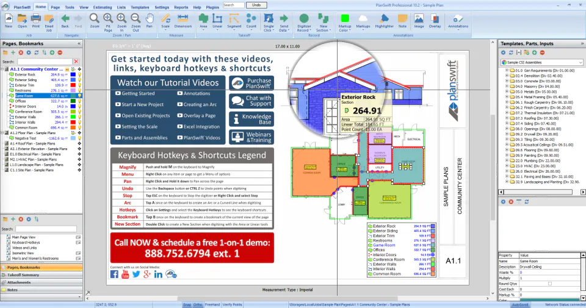Expand 03.0 Concrete template folder
The image size is (586, 308).
click(507, 81)
